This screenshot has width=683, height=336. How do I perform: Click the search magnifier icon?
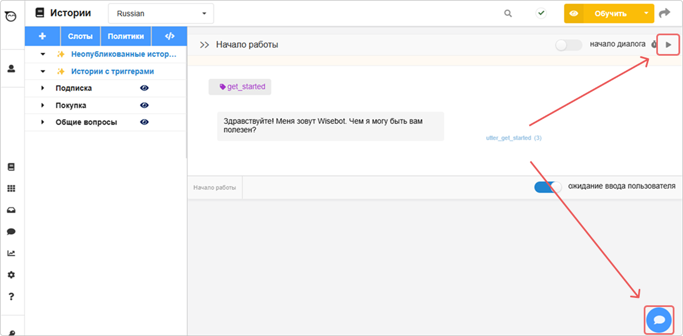pos(508,14)
